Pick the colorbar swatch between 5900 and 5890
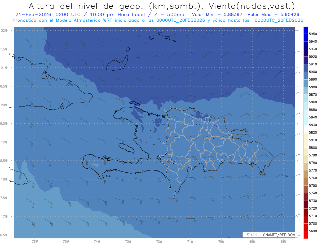This screenshot has height=245, width=318. [x=306, y=76]
